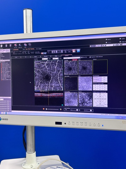Click the previous frame arrow button
The height and width of the screenshot is (169, 126).
click(105, 45)
